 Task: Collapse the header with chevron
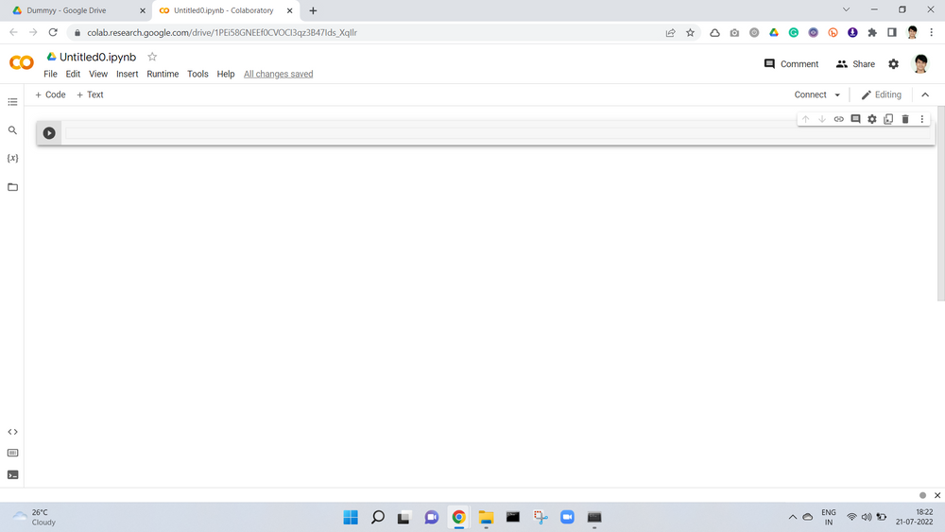926,94
